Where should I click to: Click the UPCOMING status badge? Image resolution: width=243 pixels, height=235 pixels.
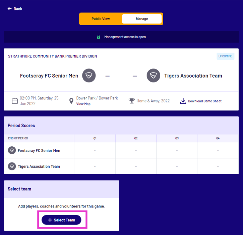(225, 56)
